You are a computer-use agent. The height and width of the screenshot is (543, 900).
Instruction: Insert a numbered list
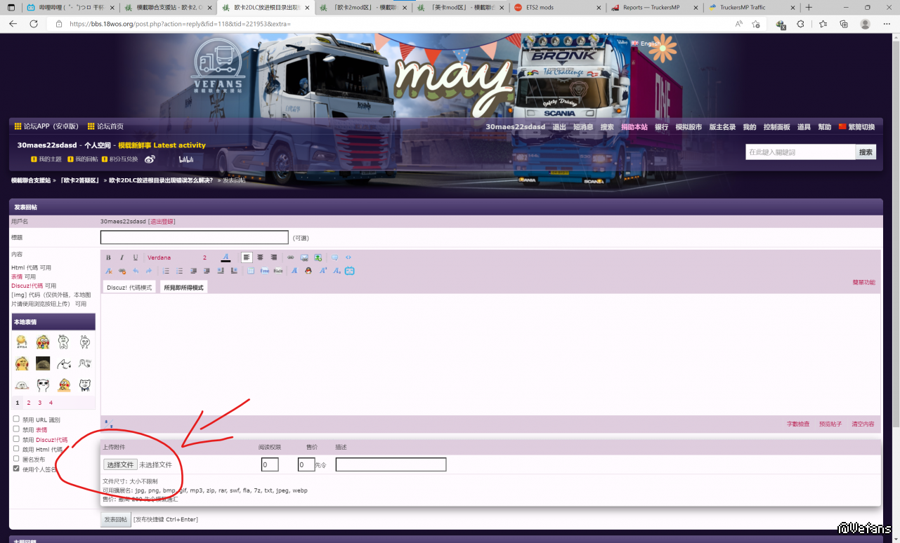(x=166, y=271)
